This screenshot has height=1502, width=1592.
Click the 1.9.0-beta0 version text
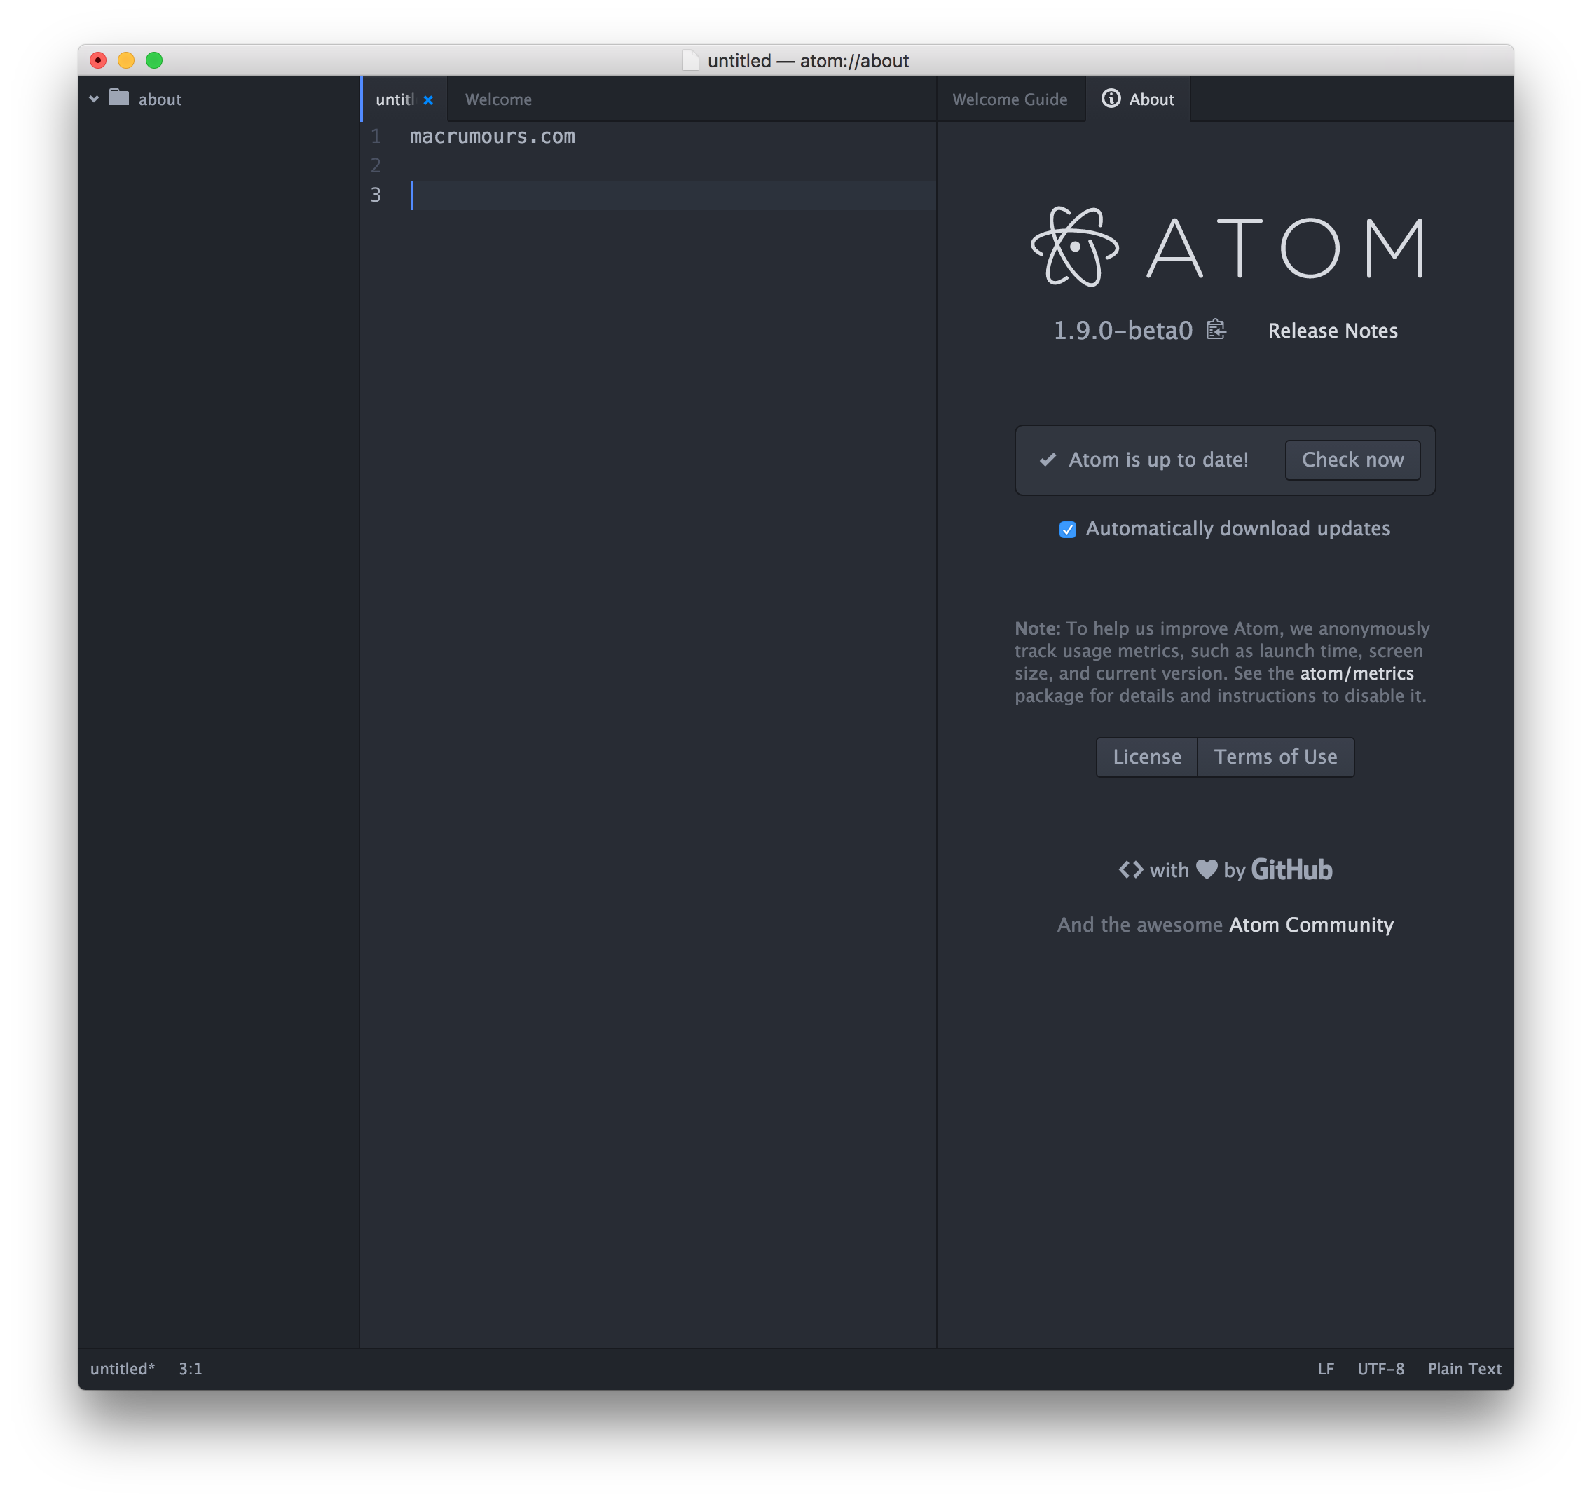(x=1123, y=331)
